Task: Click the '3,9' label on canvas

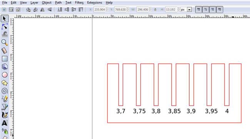Action: pyautogui.click(x=191, y=111)
